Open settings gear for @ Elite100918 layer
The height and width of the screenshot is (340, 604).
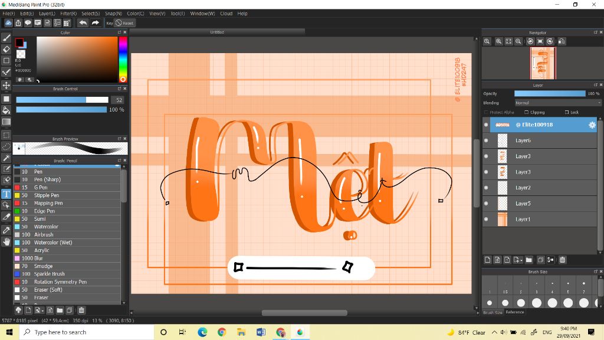(x=592, y=125)
